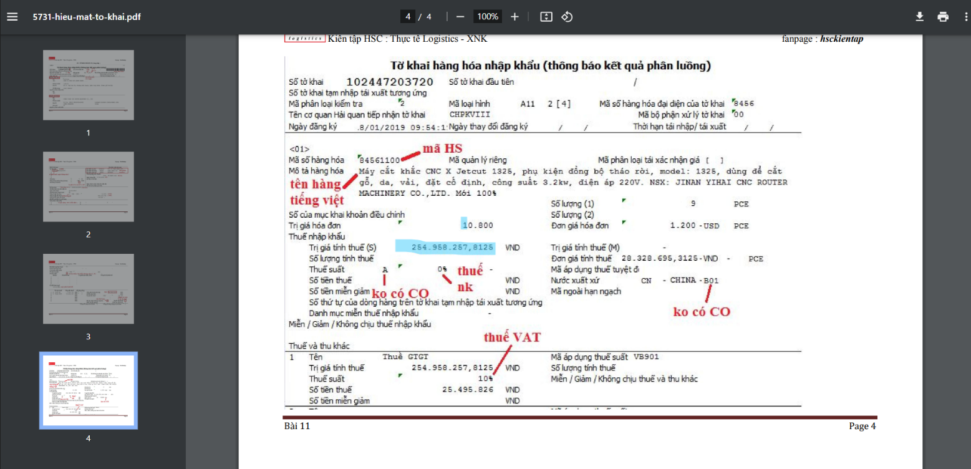Viewport: 971px width, 469px height.
Task: Click the origin country CHINA text
Action: 684,281
